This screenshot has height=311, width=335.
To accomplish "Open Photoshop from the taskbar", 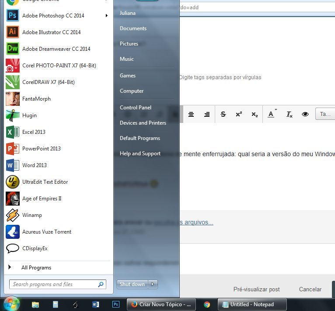I will pyautogui.click(x=116, y=304).
